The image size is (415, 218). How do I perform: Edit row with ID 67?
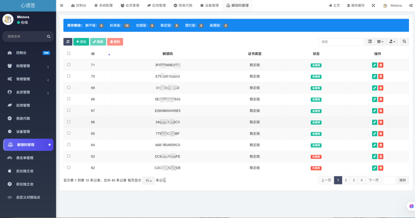(x=374, y=111)
